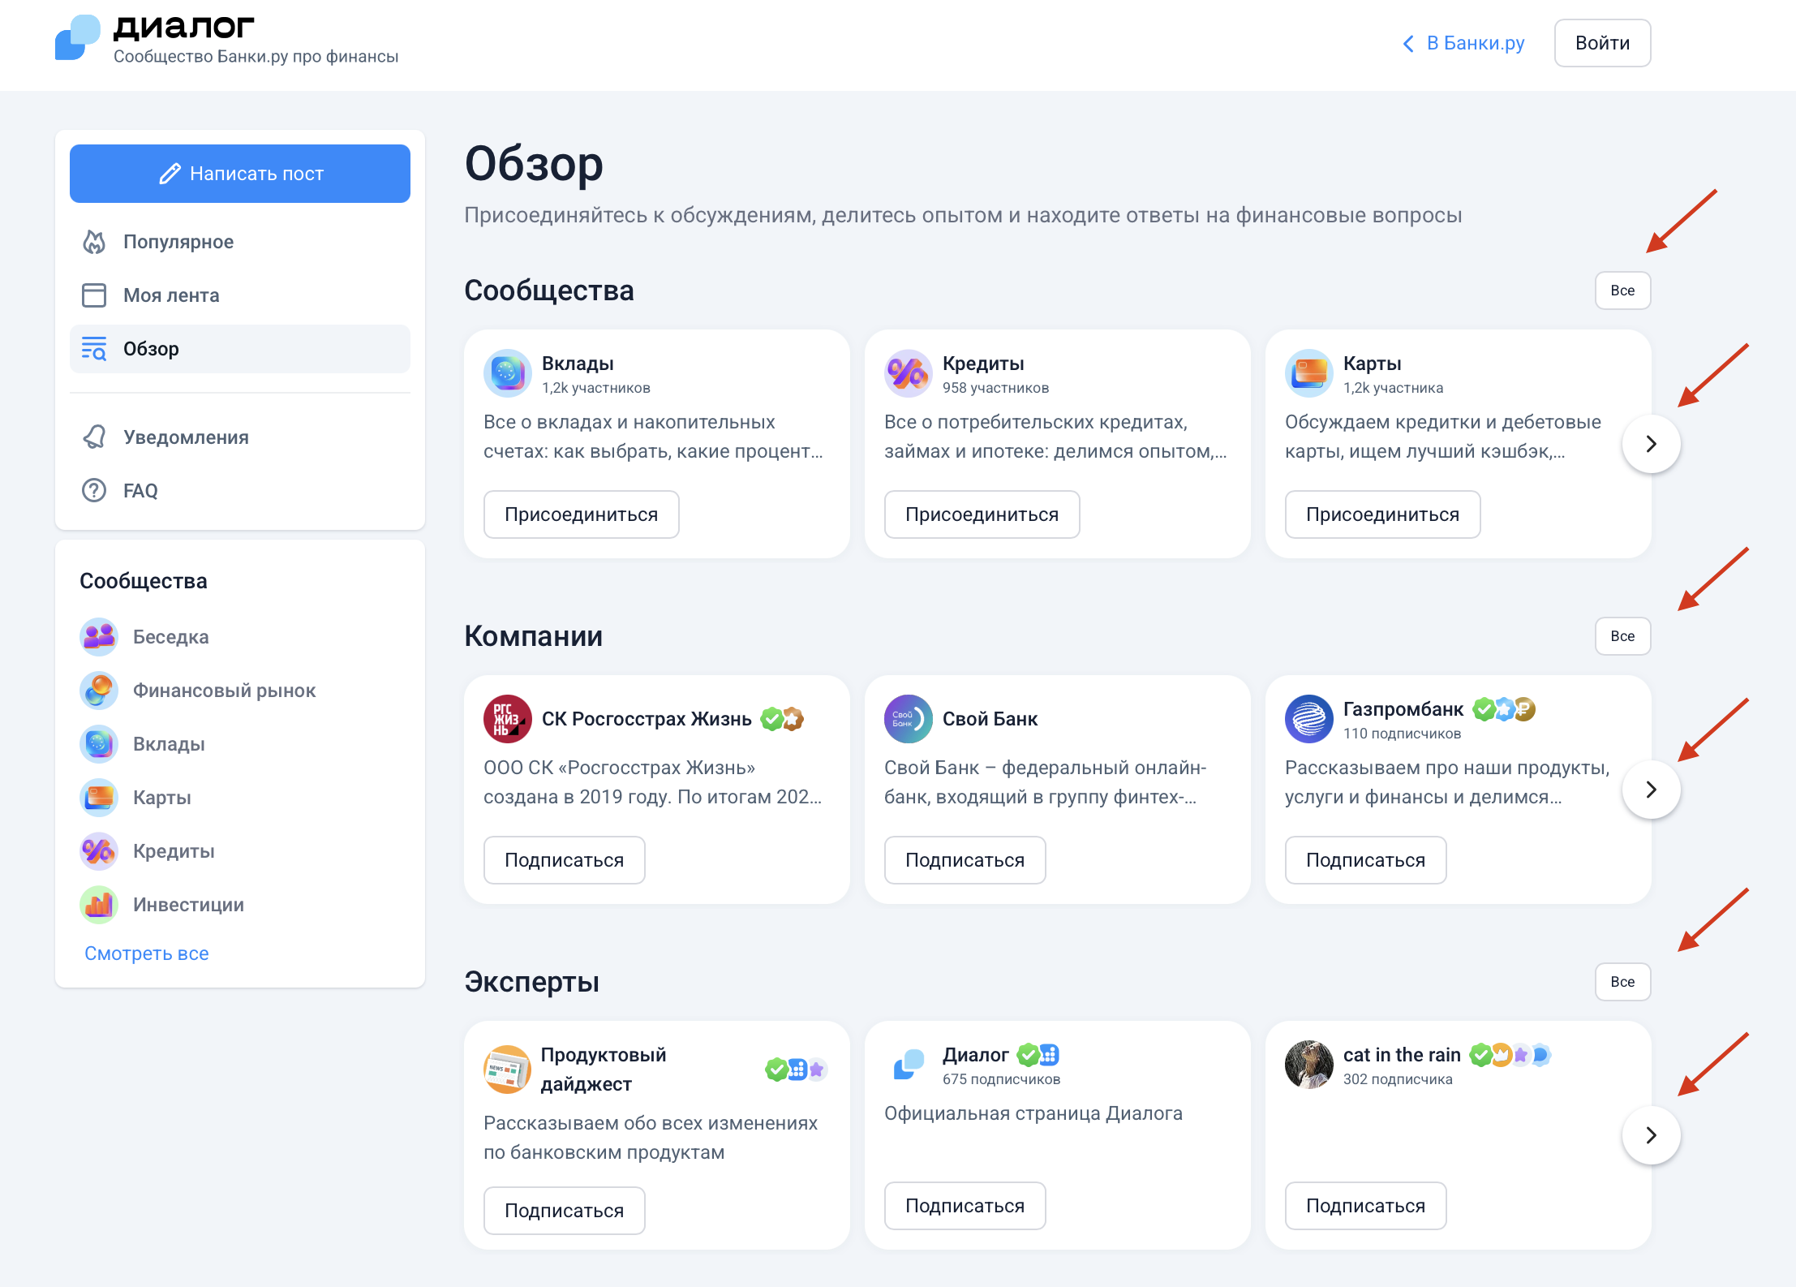1796x1287 pixels.
Task: Click Все next to Сообщества
Action: click(1622, 291)
